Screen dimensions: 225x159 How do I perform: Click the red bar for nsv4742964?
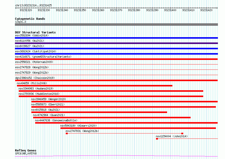pos(112,118)
